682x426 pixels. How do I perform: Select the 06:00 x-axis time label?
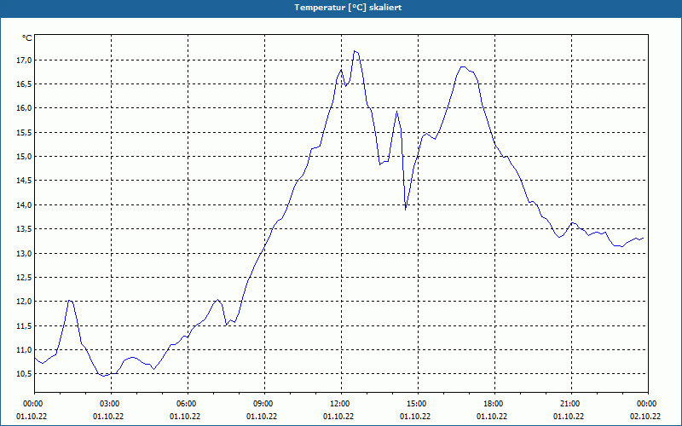tap(186, 404)
